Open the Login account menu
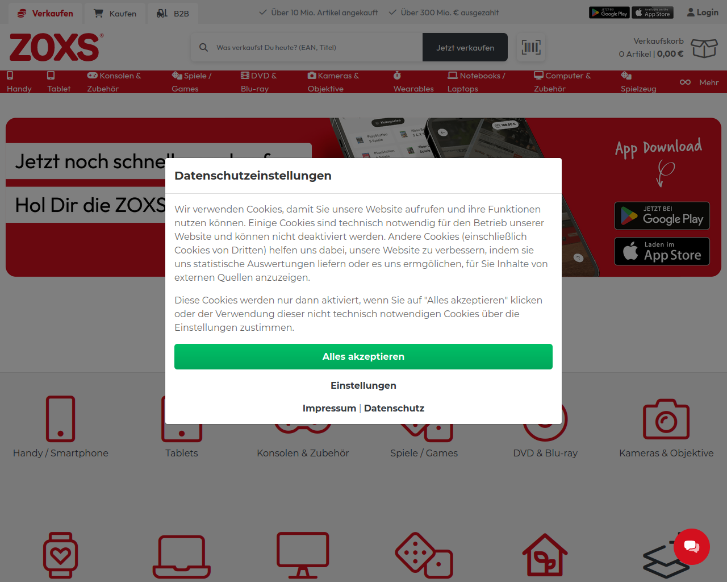 (x=703, y=13)
